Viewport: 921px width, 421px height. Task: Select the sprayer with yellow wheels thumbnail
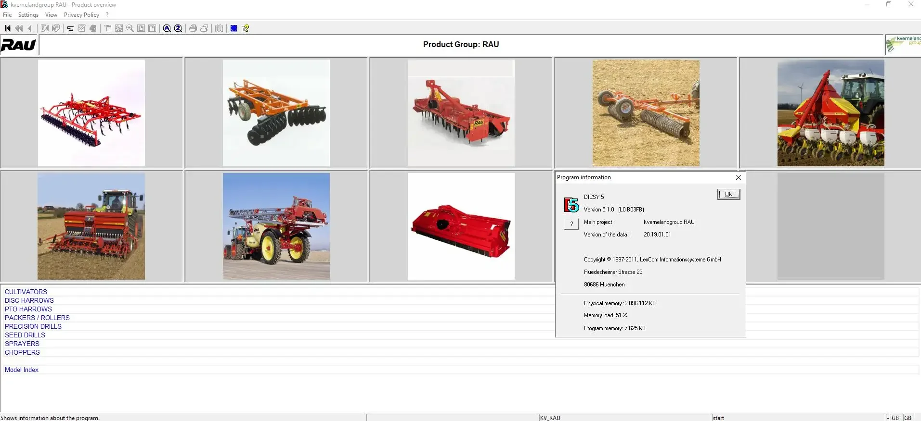pos(276,226)
